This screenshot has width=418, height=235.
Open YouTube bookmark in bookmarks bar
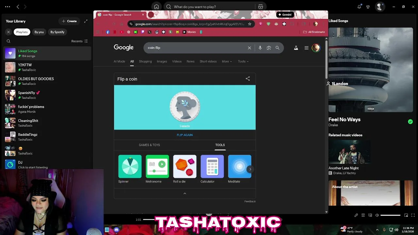(121, 32)
